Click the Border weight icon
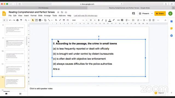The width and height of the screenshot is (175, 98). [x=64, y=20]
